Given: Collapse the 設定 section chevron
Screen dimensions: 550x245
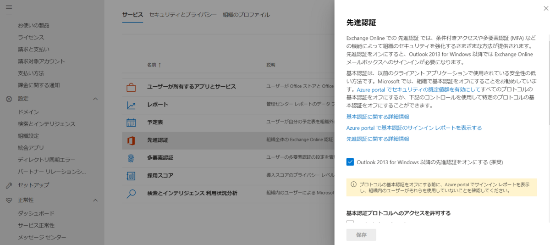Looking at the screenshot, I should point(95,99).
